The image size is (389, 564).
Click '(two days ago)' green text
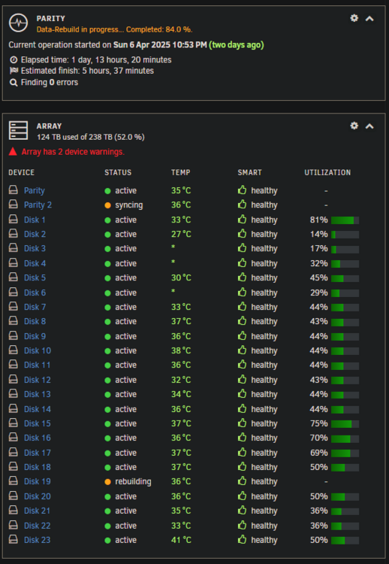(x=237, y=45)
